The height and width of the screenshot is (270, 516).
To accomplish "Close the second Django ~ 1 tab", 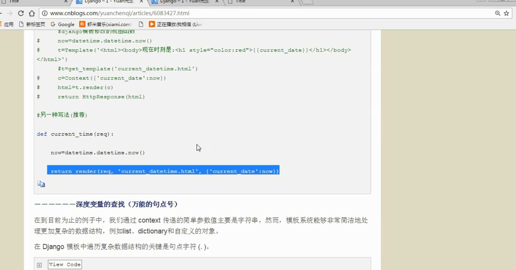I will 217,1.
